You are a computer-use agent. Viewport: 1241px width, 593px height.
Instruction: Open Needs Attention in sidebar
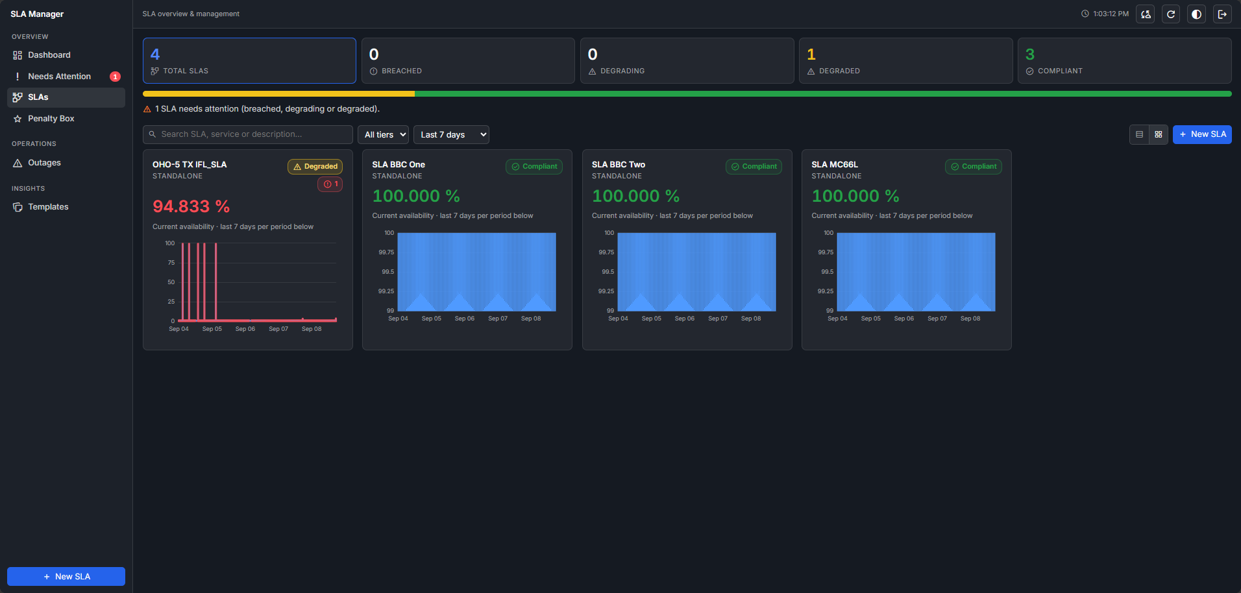click(66, 77)
